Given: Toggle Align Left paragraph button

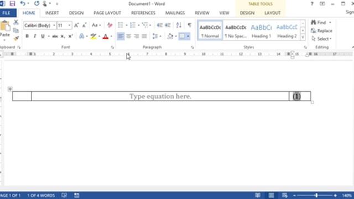Looking at the screenshot, I should 121,36.
